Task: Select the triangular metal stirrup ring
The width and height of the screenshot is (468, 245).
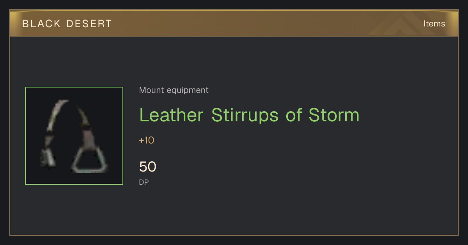Action: tap(89, 161)
